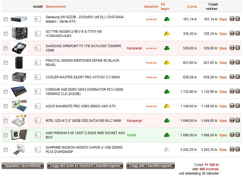The width and height of the screenshot is (243, 177).
Task: Click green stock icon for Corsair 4GB DDR3
Action: (167, 92)
